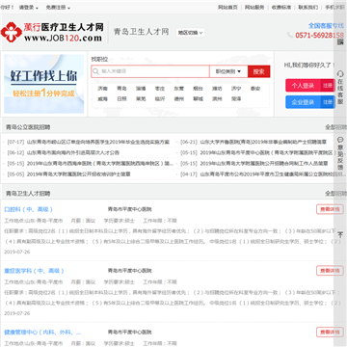The width and height of the screenshot is (347, 347).
Task: Select the city 枣庄
Action: tap(160, 89)
